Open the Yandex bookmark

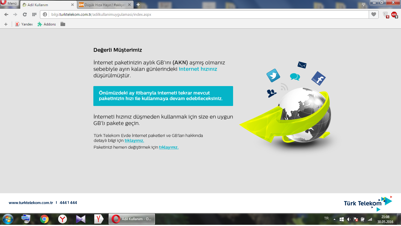(24, 24)
